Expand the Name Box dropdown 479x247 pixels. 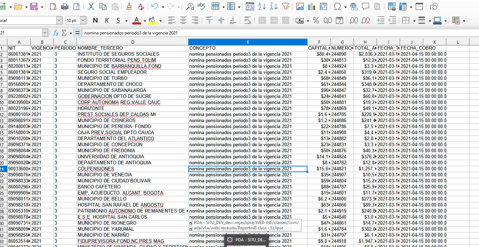click(45, 33)
